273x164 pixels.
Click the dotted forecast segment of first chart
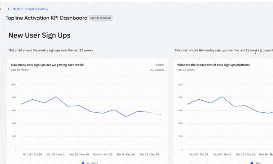[x=155, y=113]
